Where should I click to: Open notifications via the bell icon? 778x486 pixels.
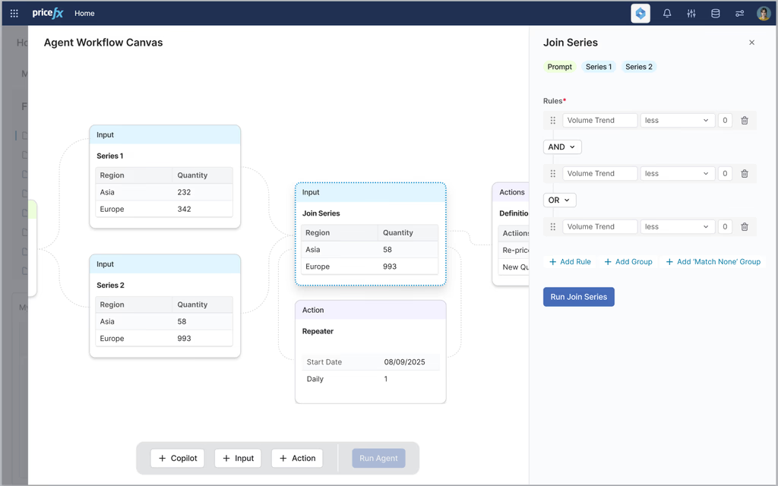pyautogui.click(x=666, y=13)
